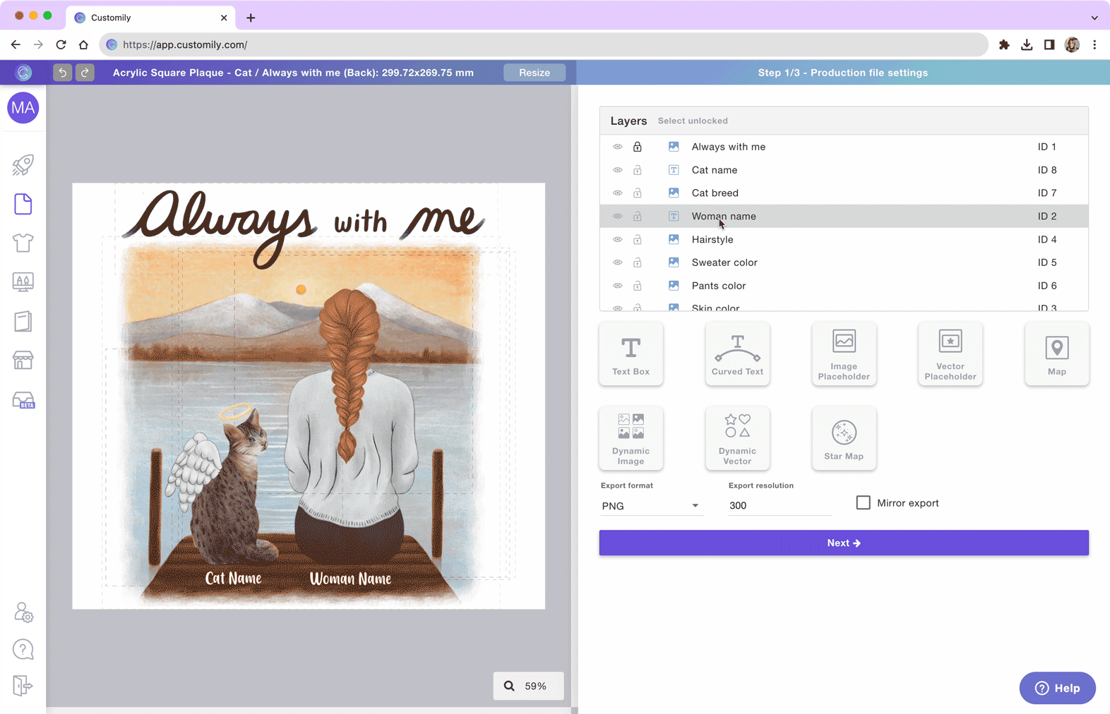
Task: Insert a Vector Placeholder
Action: pyautogui.click(x=950, y=353)
